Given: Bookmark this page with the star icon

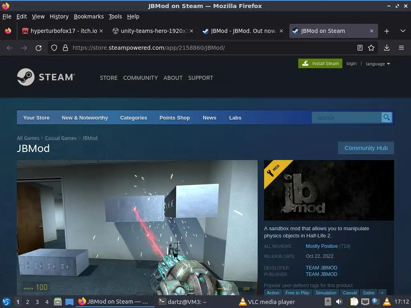Looking at the screenshot, I should pyautogui.click(x=371, y=48).
